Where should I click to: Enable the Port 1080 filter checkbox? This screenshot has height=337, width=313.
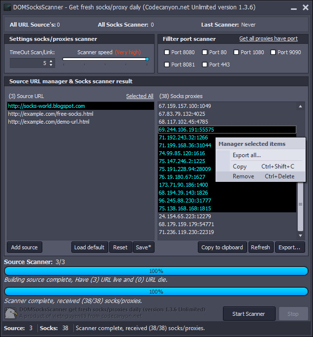pyautogui.click(x=236, y=52)
